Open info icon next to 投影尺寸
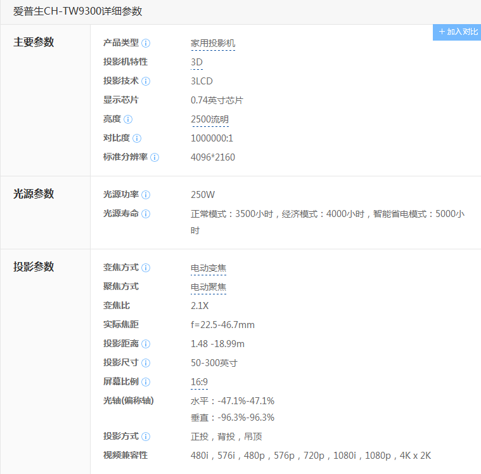 (x=146, y=363)
